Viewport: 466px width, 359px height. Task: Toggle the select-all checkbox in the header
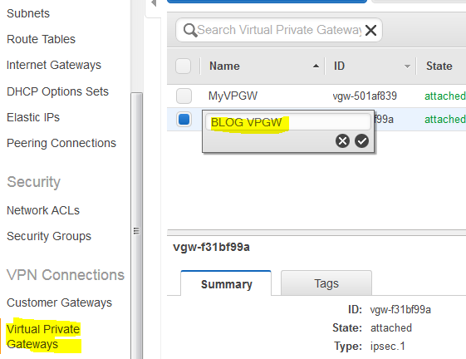click(183, 66)
